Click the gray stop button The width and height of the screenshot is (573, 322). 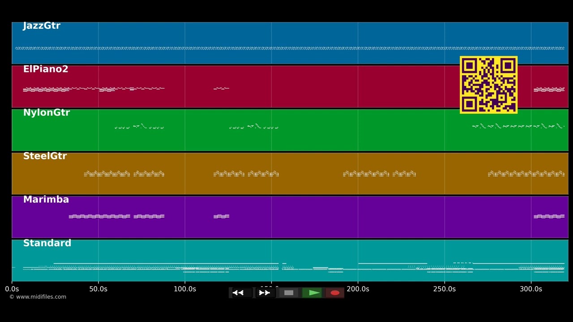(x=289, y=293)
